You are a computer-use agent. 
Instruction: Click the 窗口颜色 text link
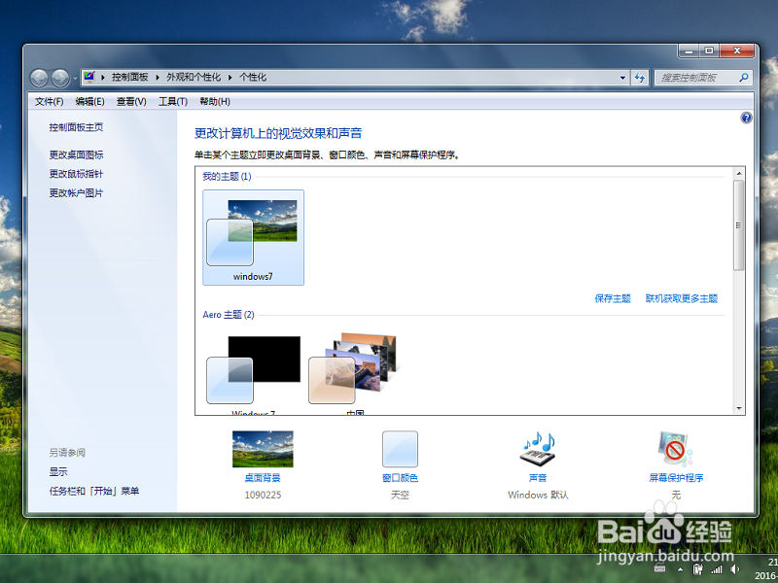(400, 478)
